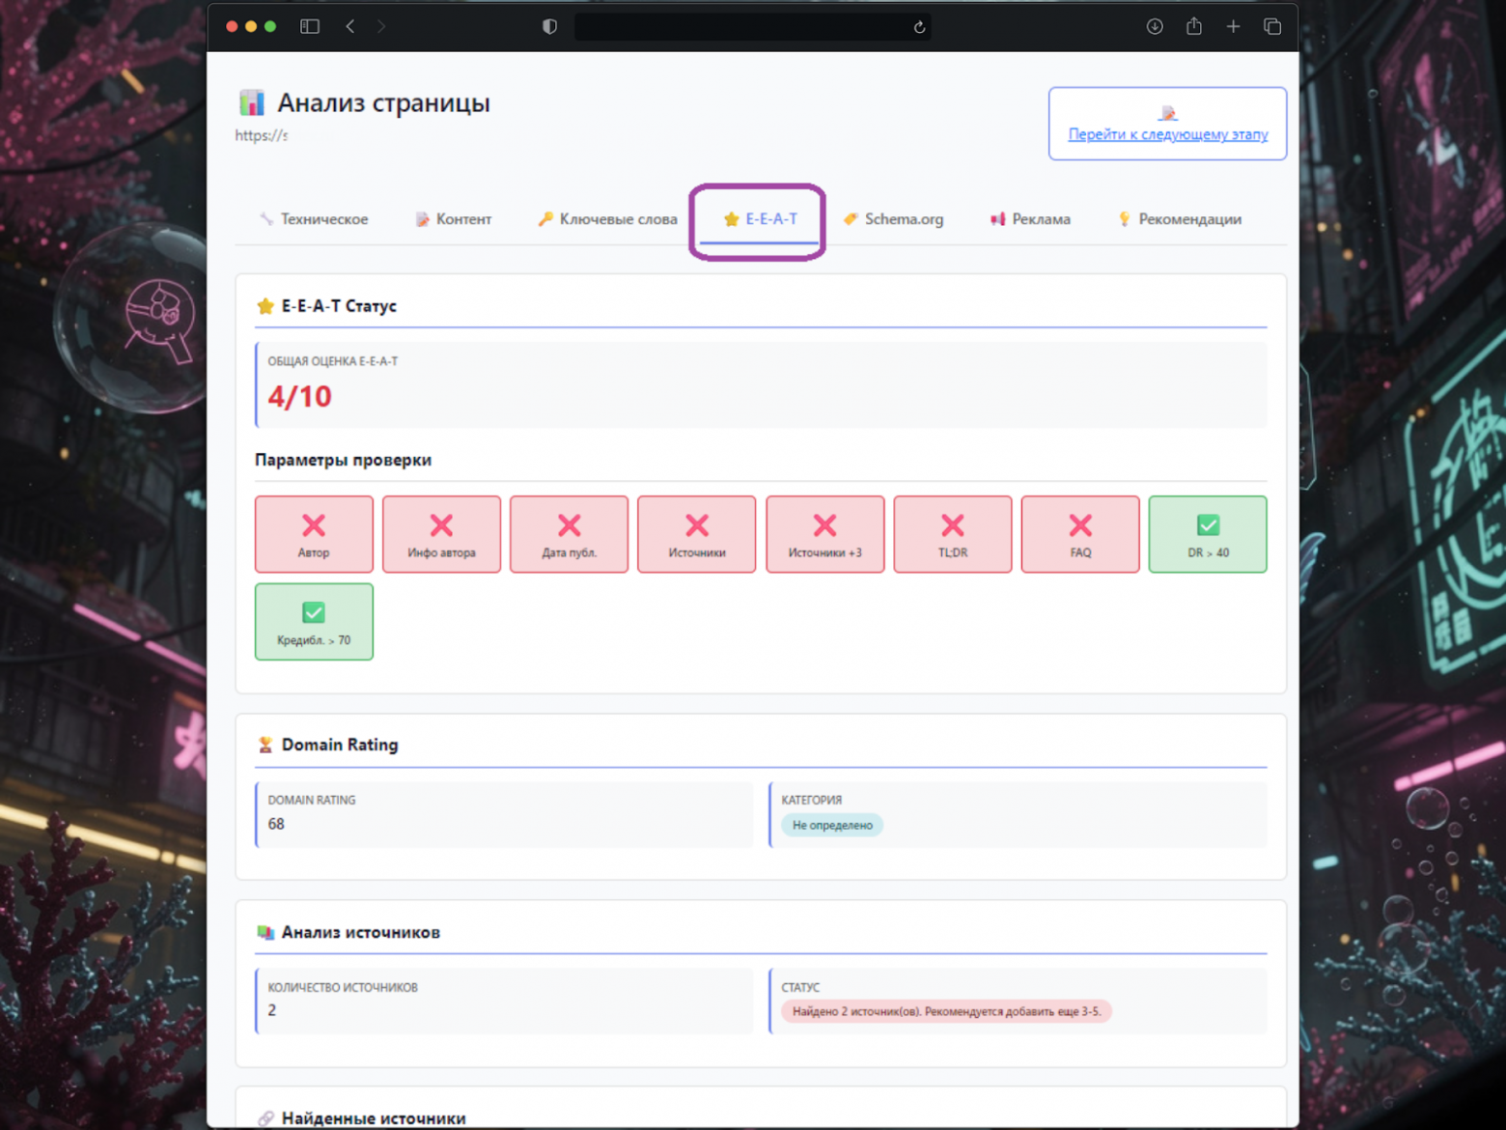Click the browser sidebar toggle icon
Image resolution: width=1506 pixels, height=1130 pixels.
click(310, 26)
